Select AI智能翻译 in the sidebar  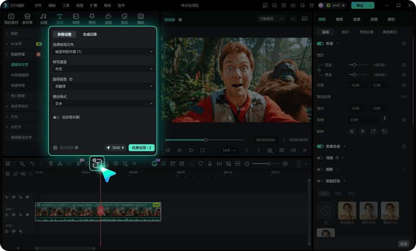point(19,75)
